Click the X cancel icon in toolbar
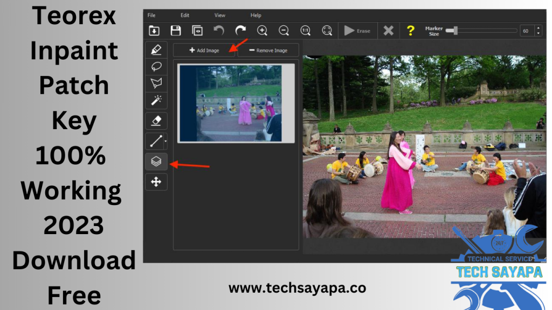 coord(389,31)
